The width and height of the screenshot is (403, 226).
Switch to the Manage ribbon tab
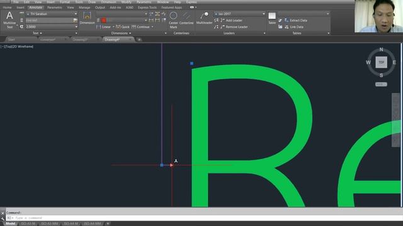tap(84, 8)
